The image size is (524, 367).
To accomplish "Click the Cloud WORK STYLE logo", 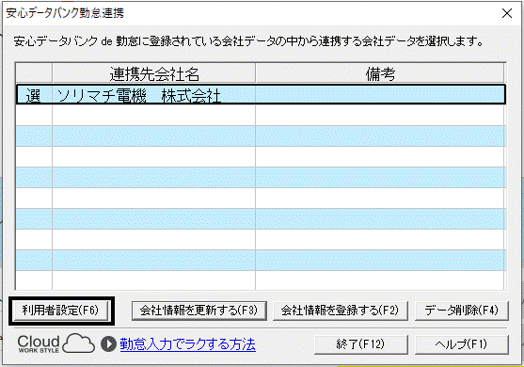I will click(56, 343).
